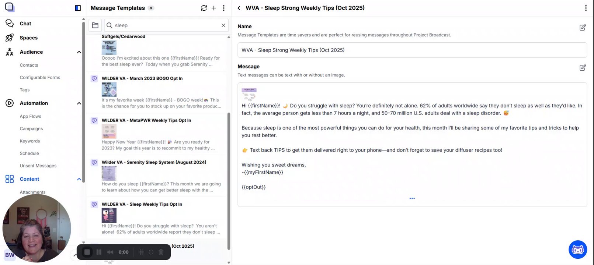The image size is (594, 265).
Task: Click the template list scrollbar
Action: click(229, 180)
